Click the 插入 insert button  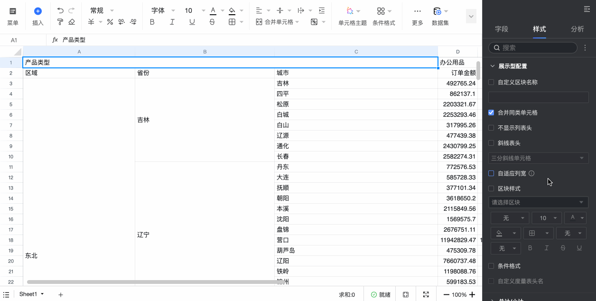point(37,16)
